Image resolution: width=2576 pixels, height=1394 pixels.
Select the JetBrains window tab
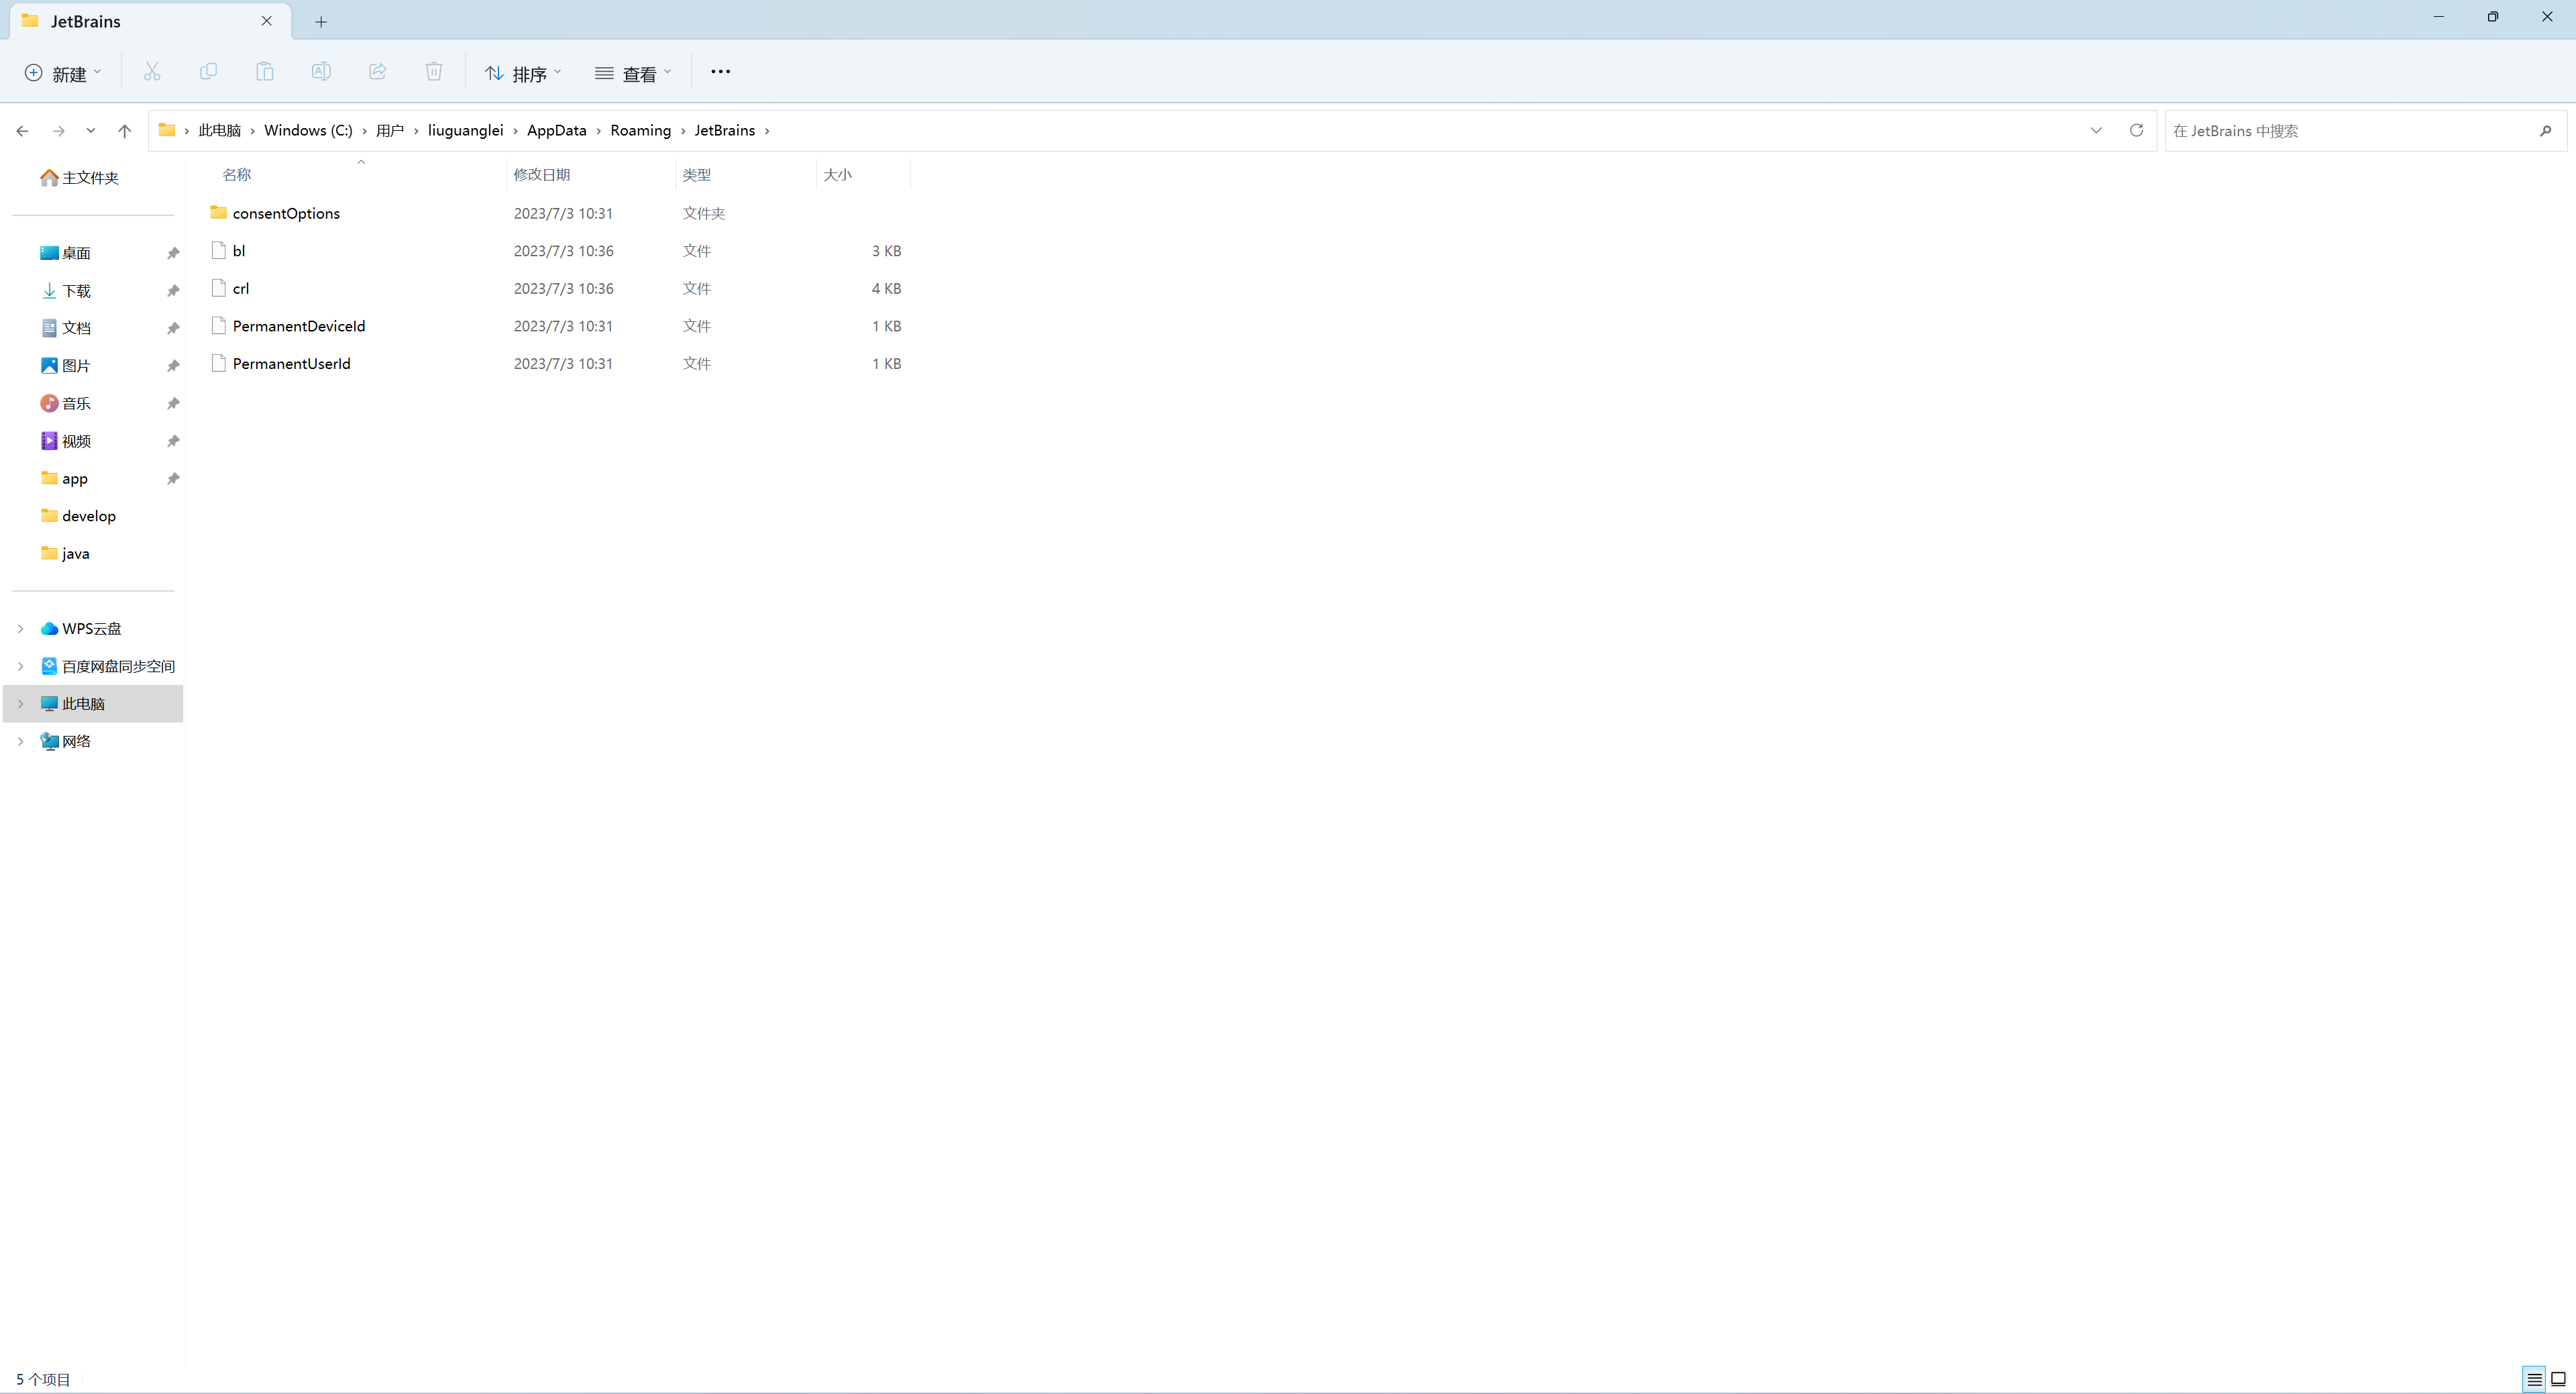150,21
